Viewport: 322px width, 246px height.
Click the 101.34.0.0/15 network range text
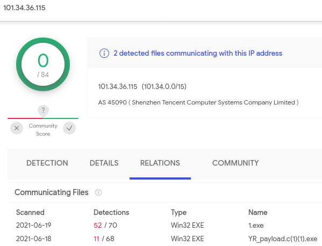164,87
